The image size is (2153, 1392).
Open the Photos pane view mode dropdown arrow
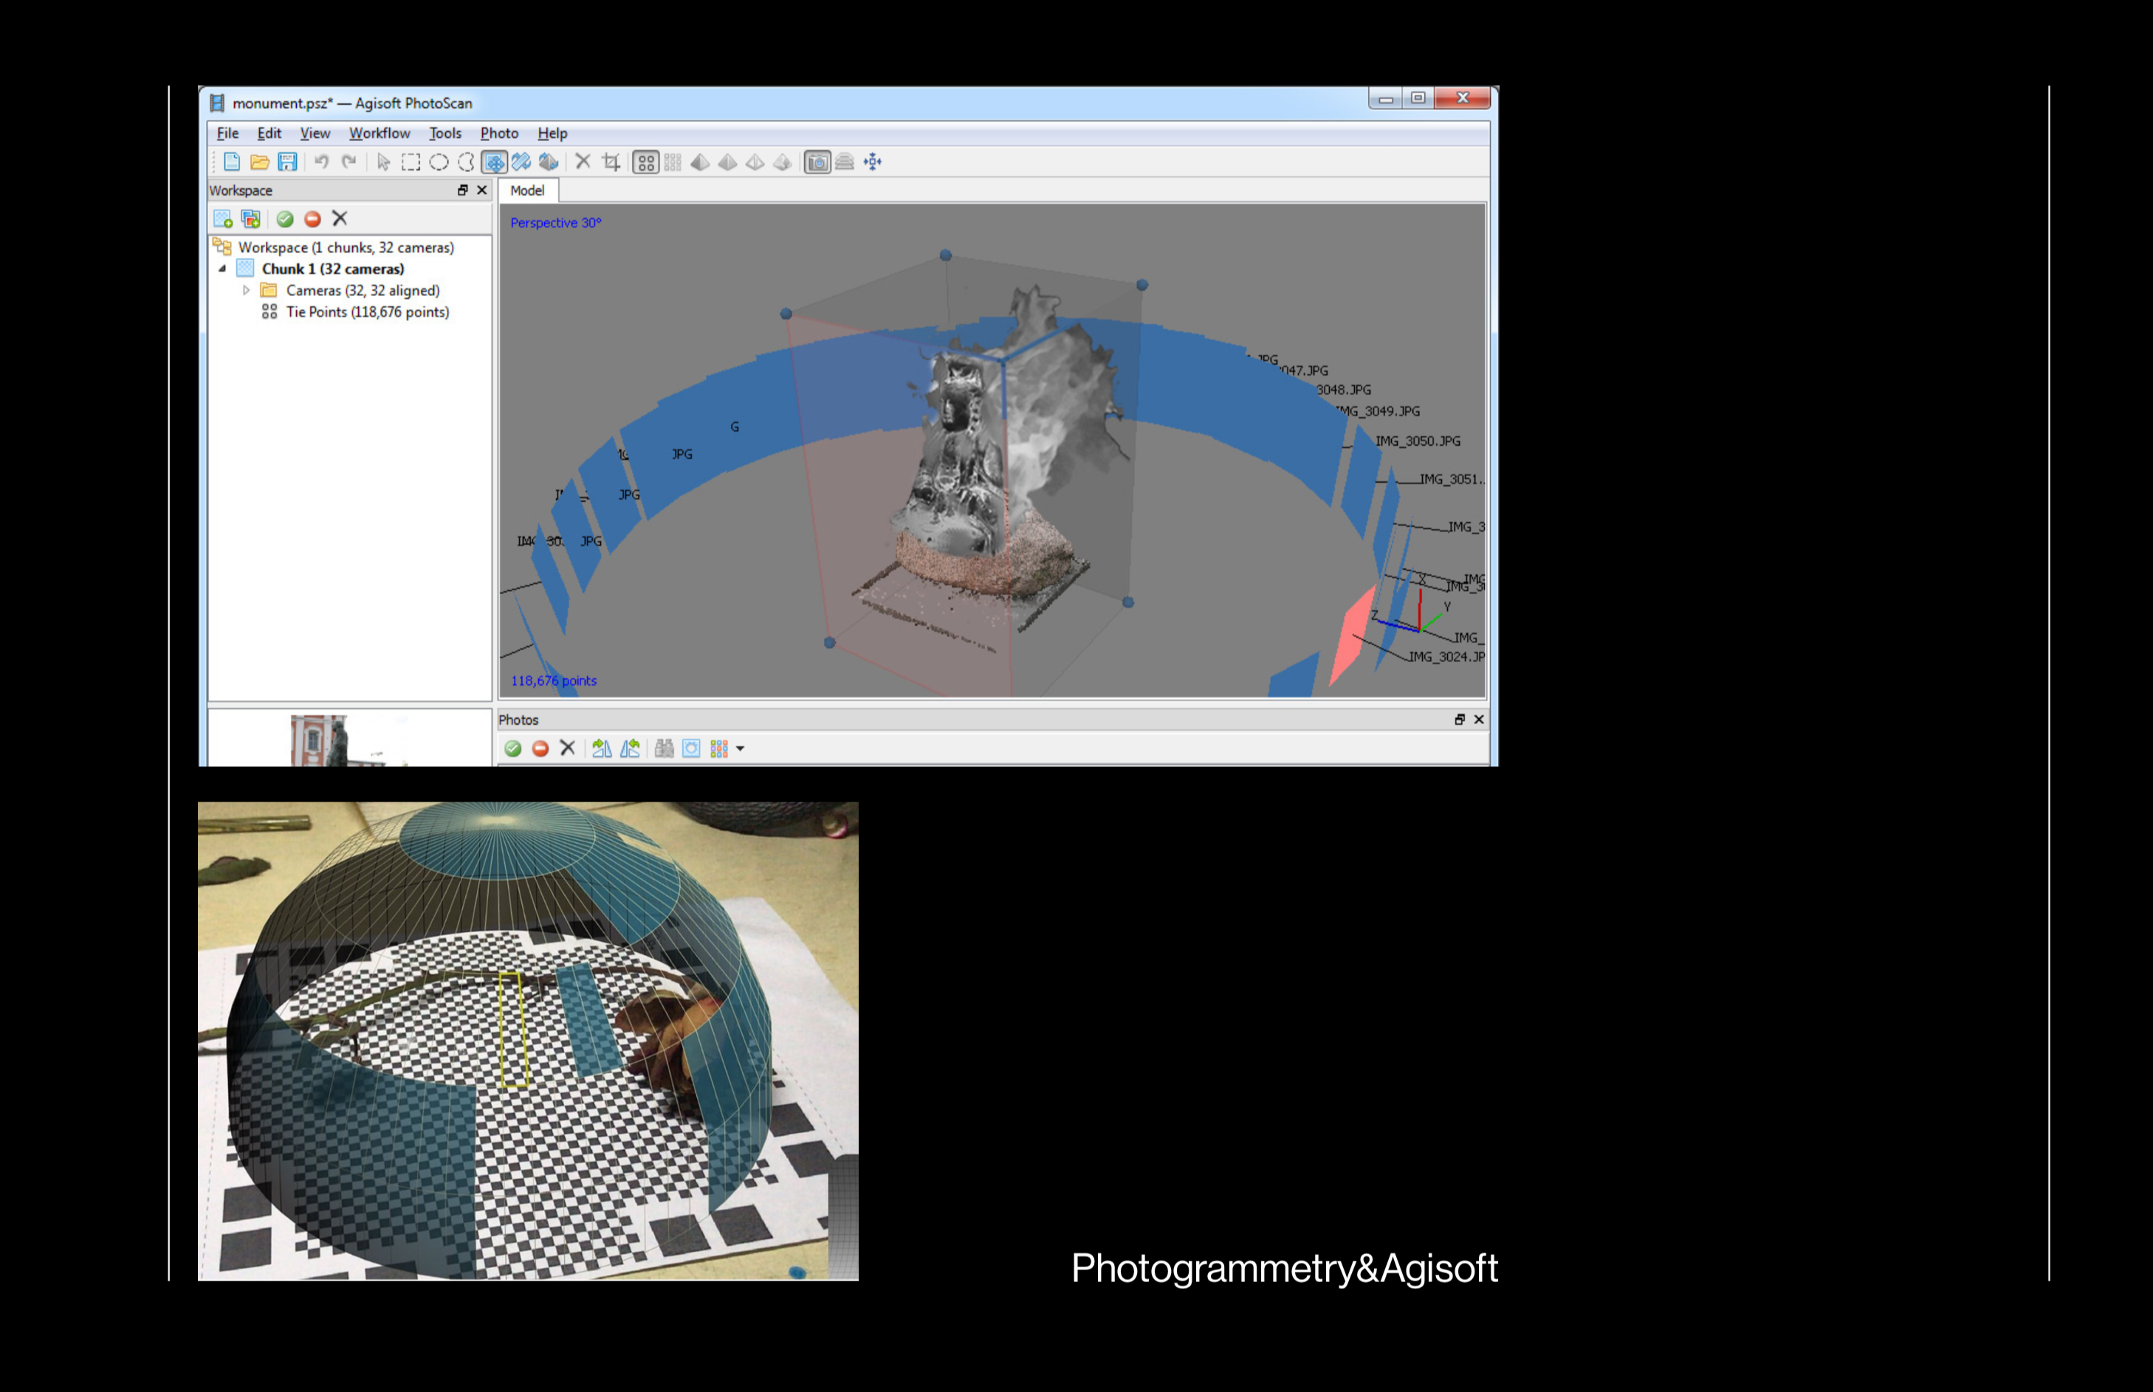[x=741, y=748]
